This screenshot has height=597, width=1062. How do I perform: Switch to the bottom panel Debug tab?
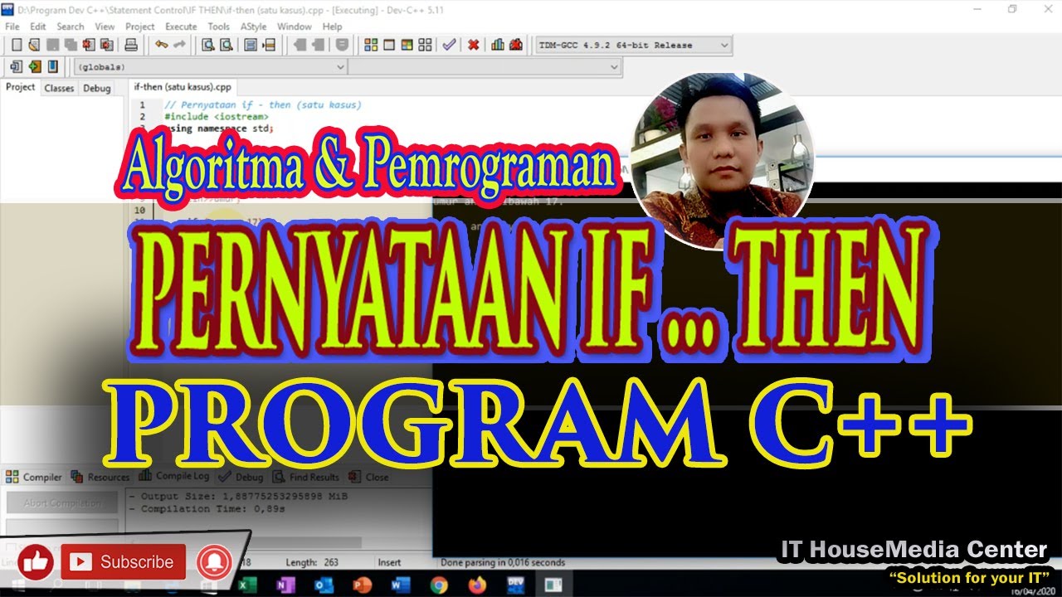241,477
